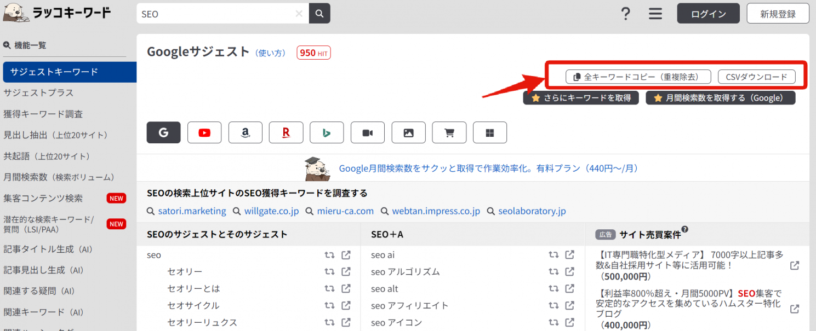
Task: Re-search suggestions for 'seo' via refresh icon
Action: point(329,254)
